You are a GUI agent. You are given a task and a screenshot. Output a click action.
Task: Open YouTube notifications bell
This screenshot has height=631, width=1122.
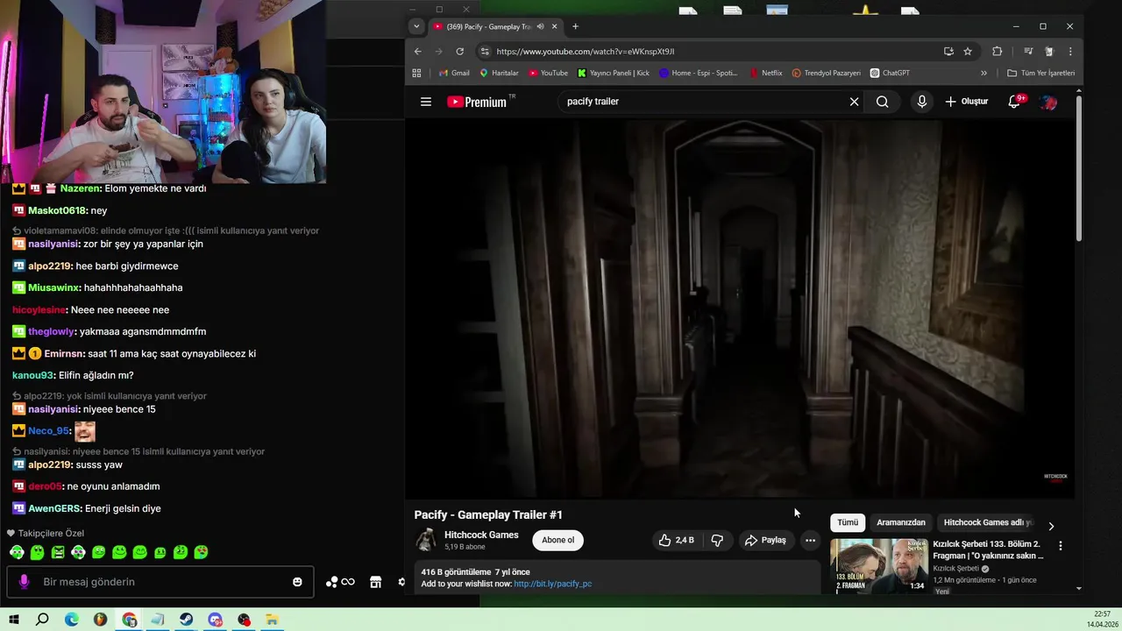pyautogui.click(x=1014, y=102)
